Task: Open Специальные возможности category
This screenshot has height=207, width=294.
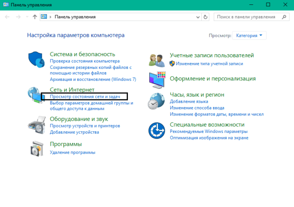Action: coord(207,124)
